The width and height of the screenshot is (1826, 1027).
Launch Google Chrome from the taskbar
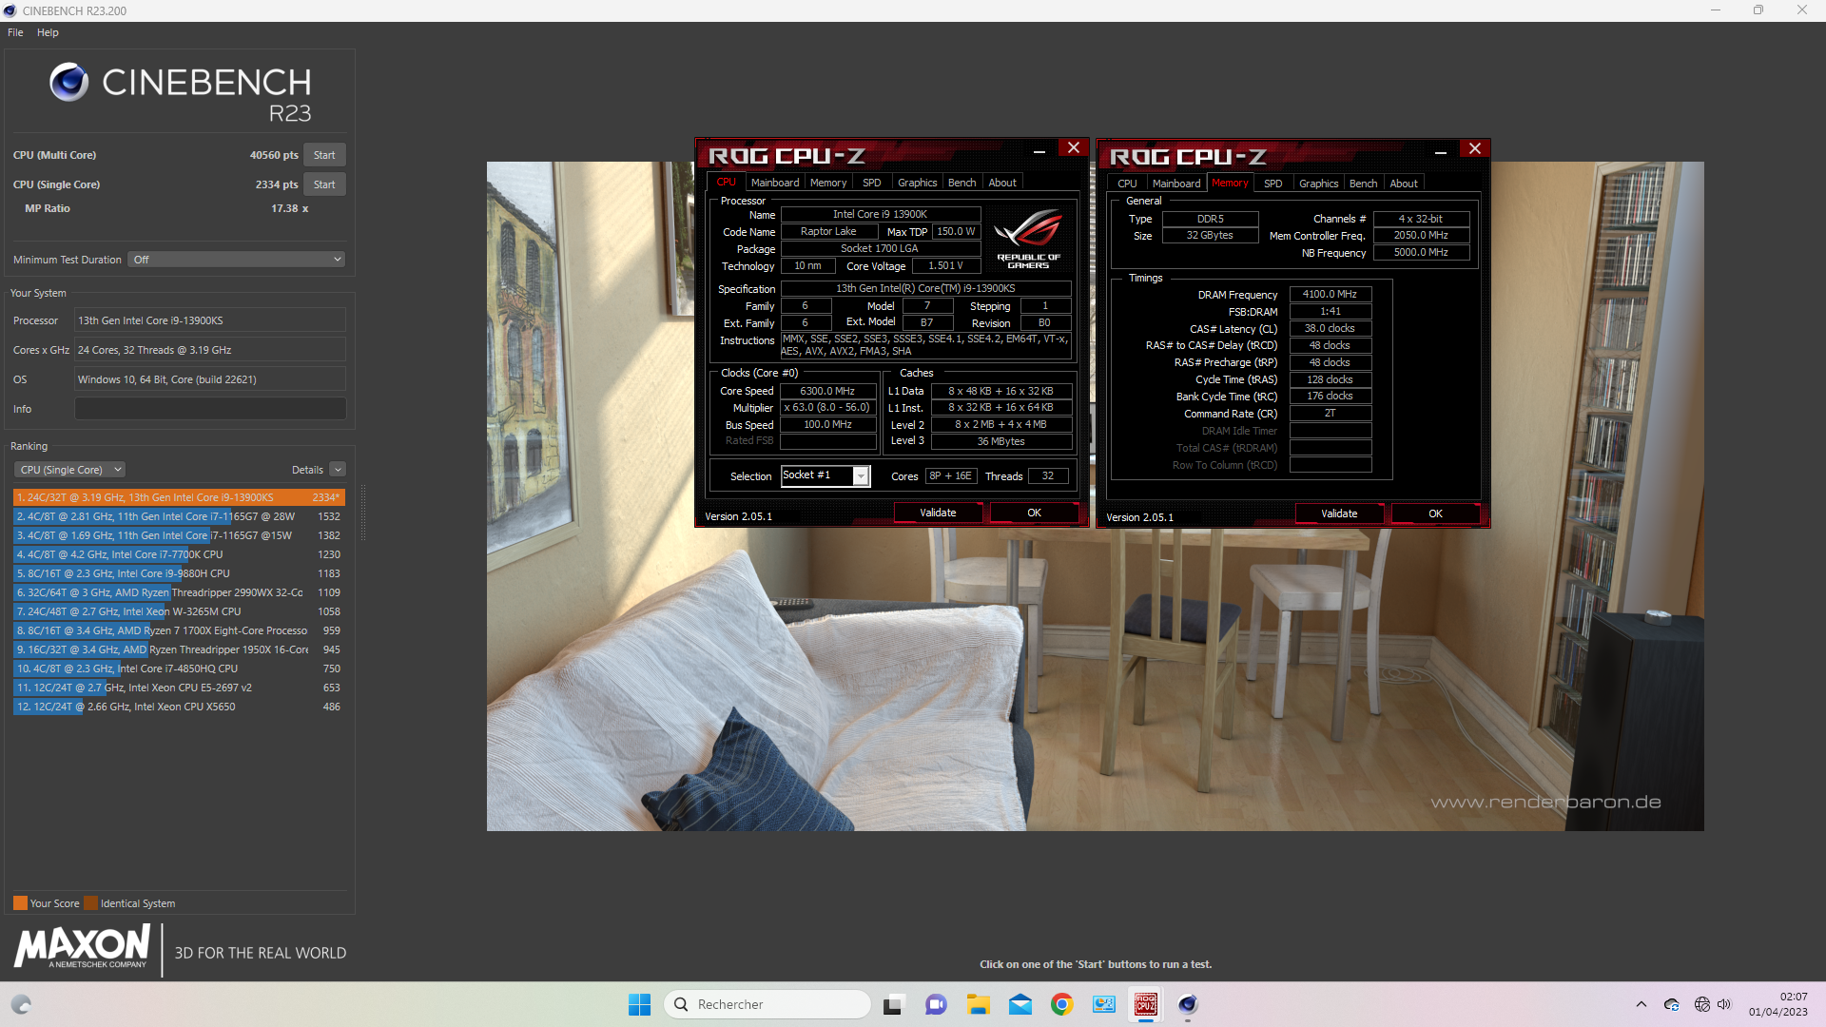(x=1061, y=1004)
